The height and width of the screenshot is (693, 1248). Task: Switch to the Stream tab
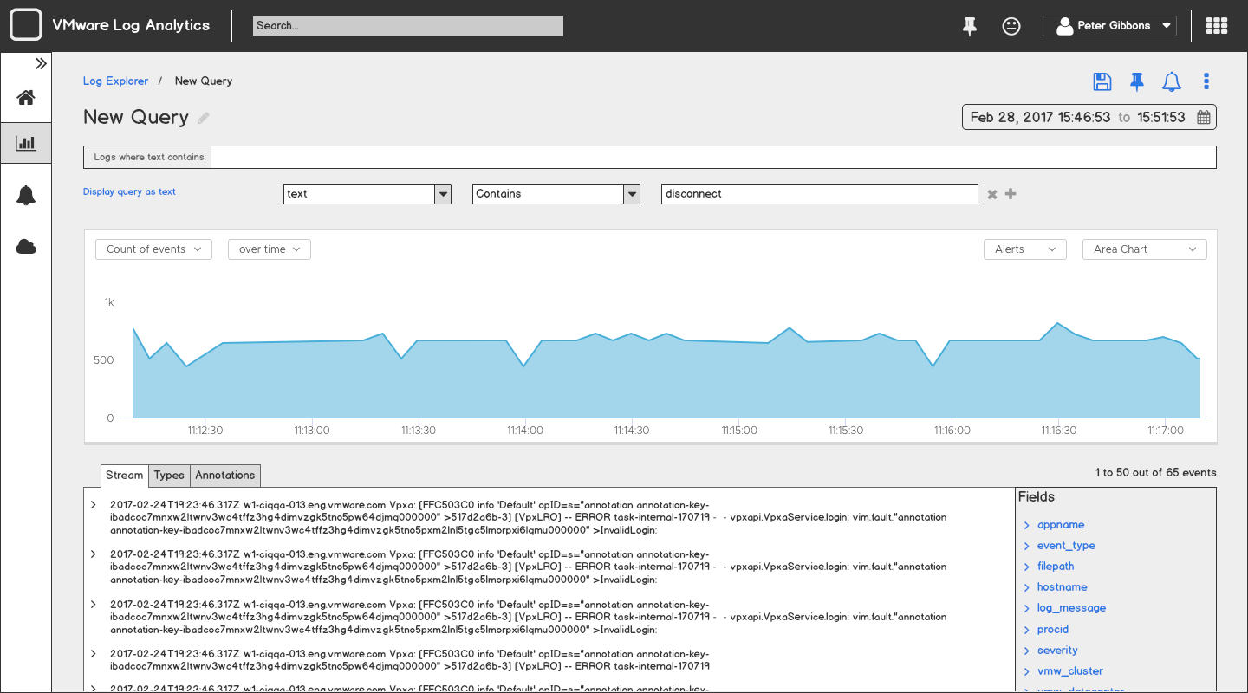[124, 476]
